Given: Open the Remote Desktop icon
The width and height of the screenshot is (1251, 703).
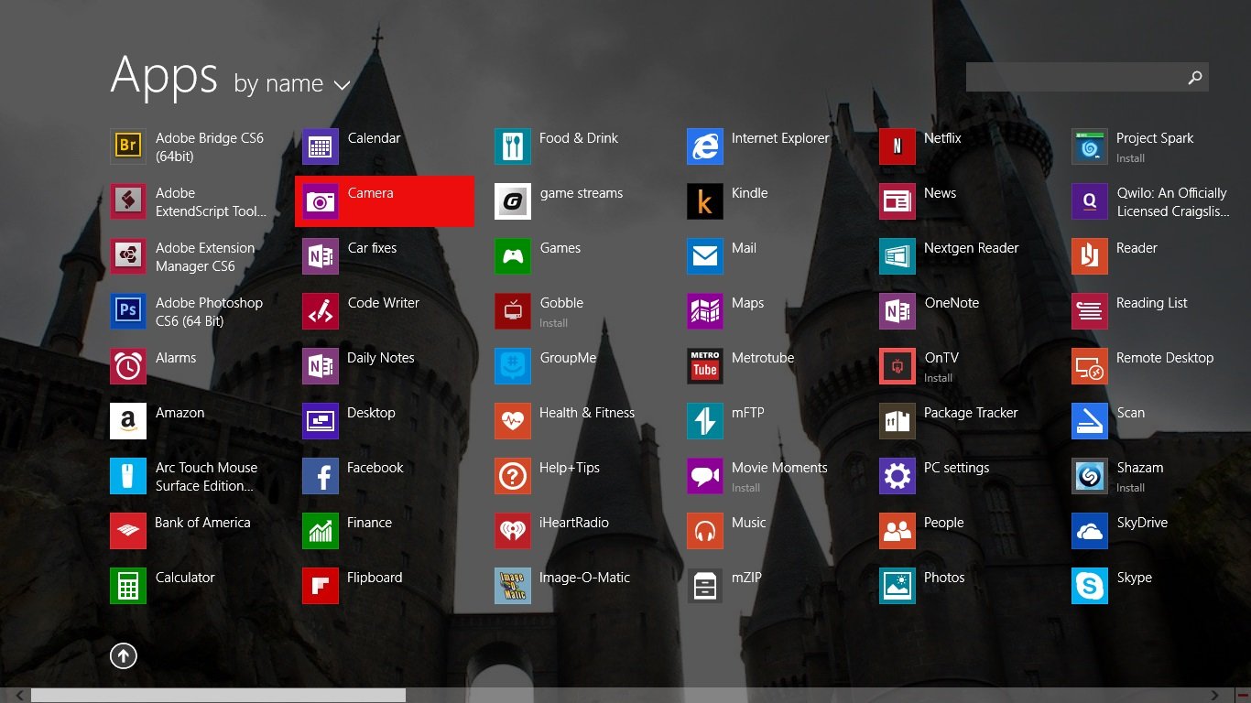Looking at the screenshot, I should pos(1090,366).
